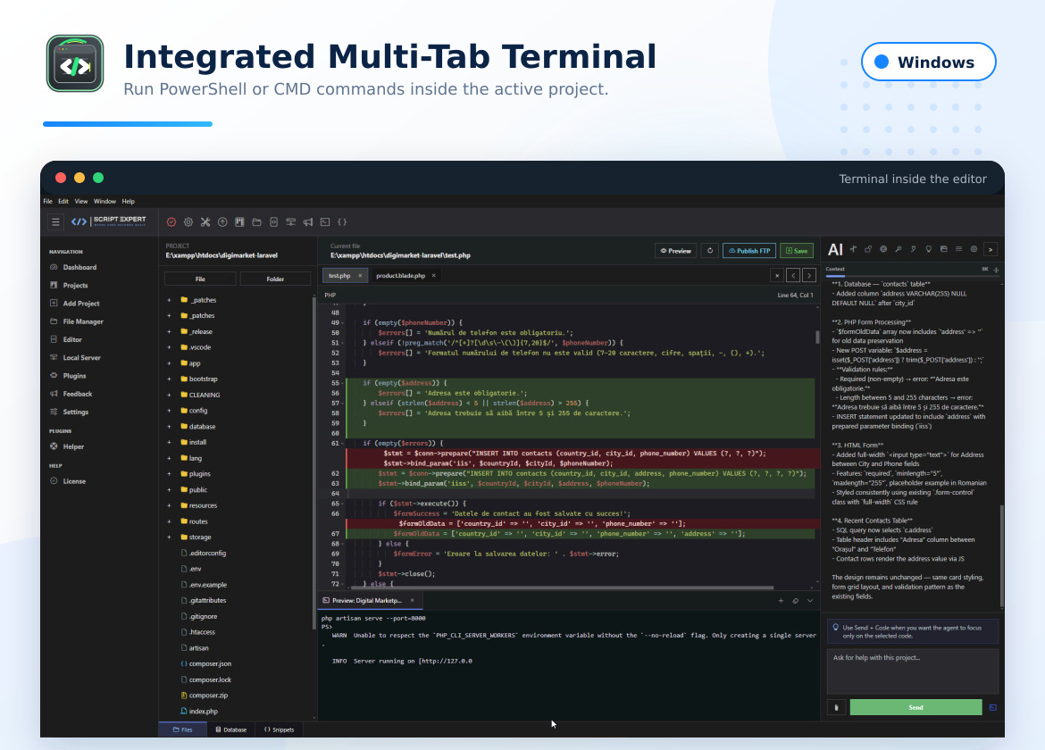Add a new terminal tab with plus
The width and height of the screenshot is (1045, 750).
[x=782, y=601]
